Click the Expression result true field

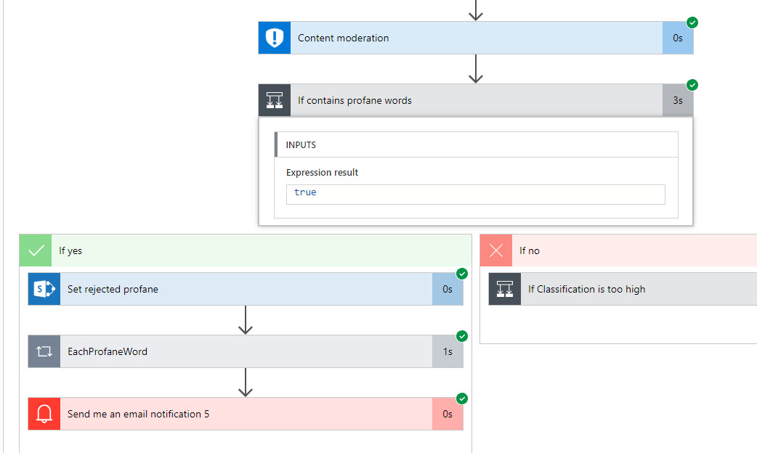coord(475,193)
